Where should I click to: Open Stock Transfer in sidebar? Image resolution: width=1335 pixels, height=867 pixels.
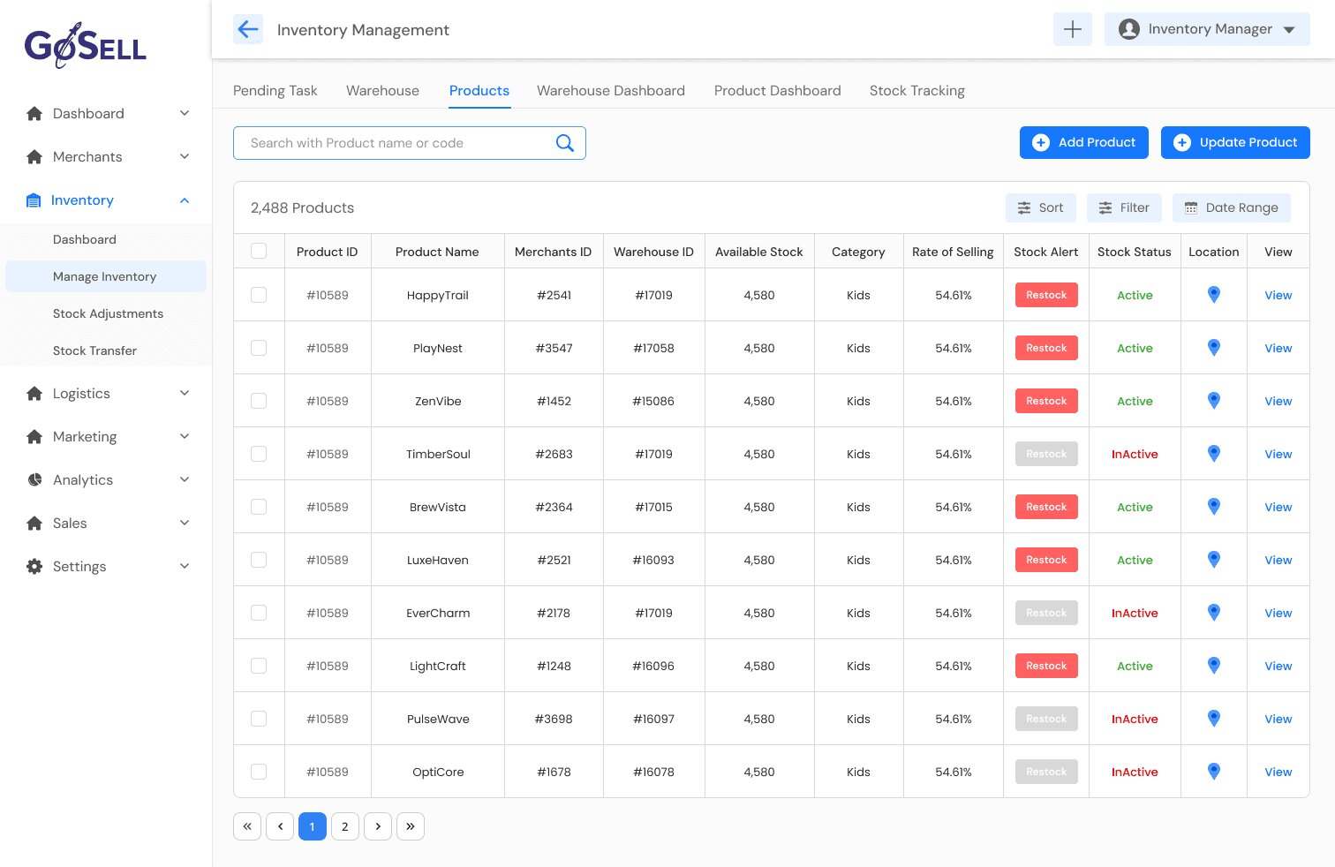94,351
